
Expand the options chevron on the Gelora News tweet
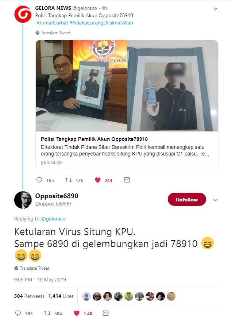click(x=215, y=9)
